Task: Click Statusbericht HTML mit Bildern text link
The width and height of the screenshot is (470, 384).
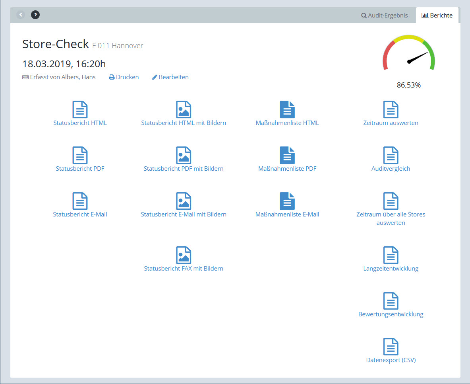Action: point(184,123)
